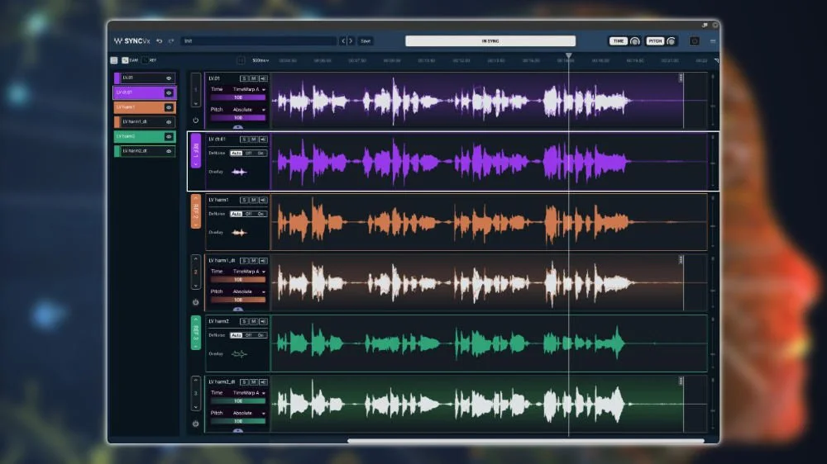Click the LV harm2 Overlay waveform icon

[x=239, y=354]
